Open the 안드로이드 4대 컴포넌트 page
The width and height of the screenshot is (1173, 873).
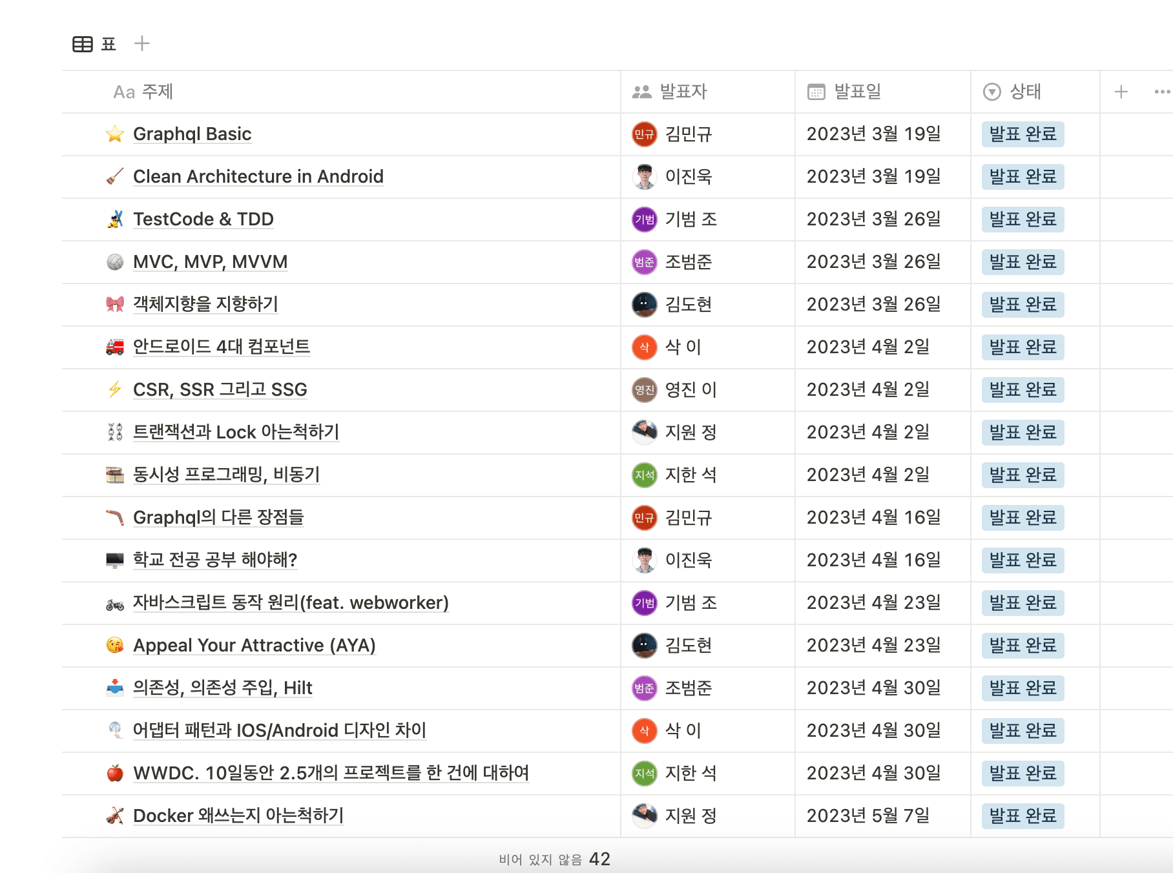pyautogui.click(x=222, y=347)
